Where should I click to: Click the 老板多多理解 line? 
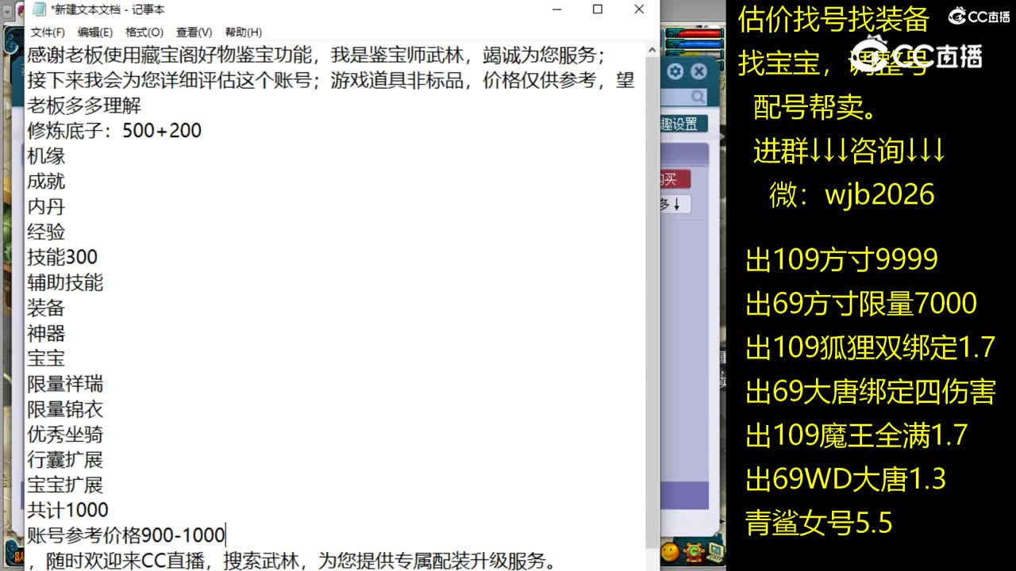coord(84,105)
